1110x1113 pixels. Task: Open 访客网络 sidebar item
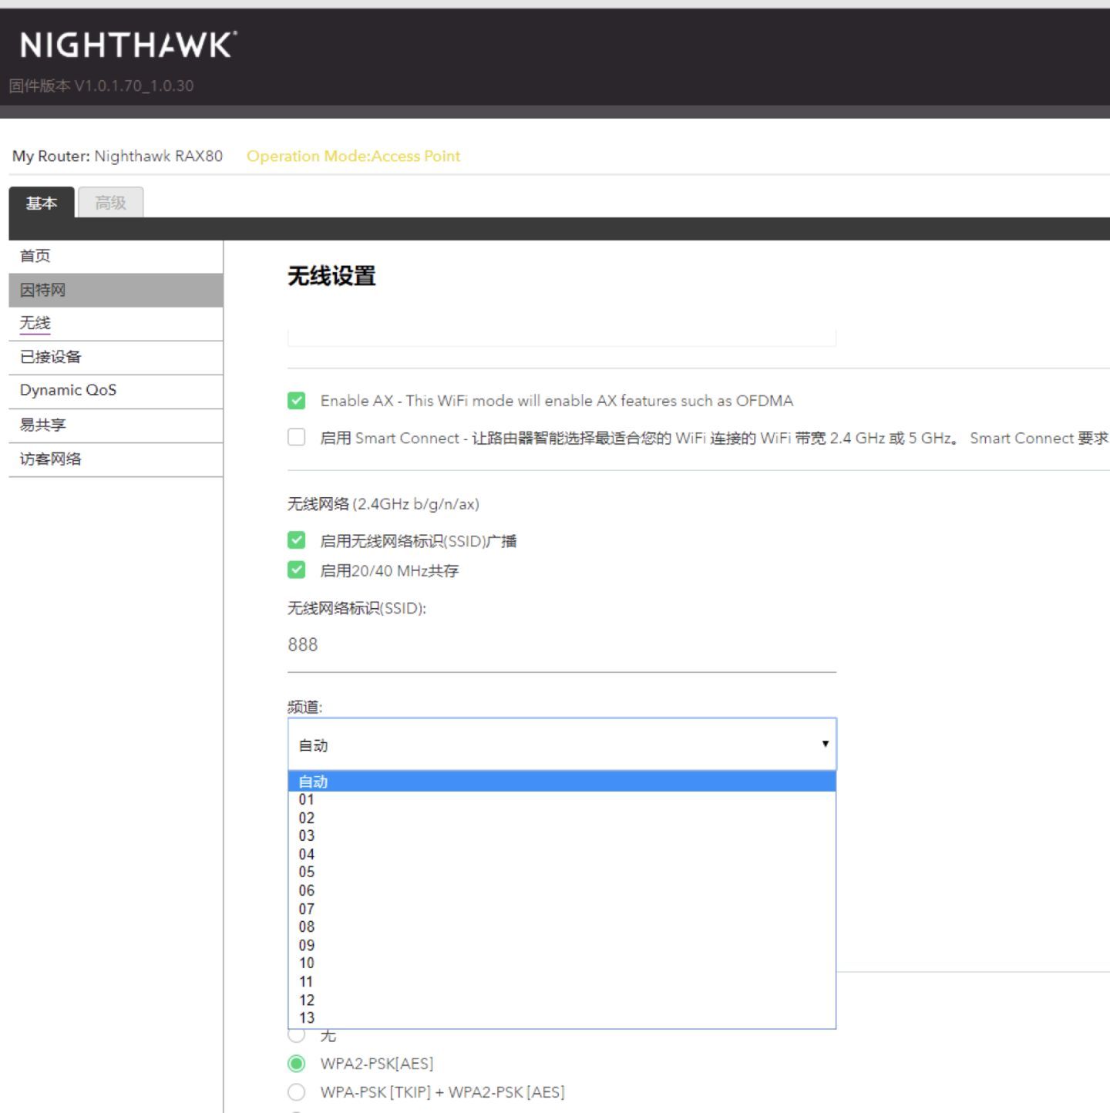(x=116, y=459)
